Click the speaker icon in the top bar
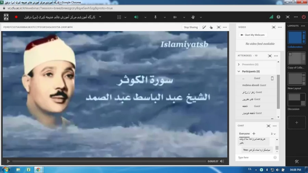This screenshot has height=173, width=308. [x=136, y=17]
